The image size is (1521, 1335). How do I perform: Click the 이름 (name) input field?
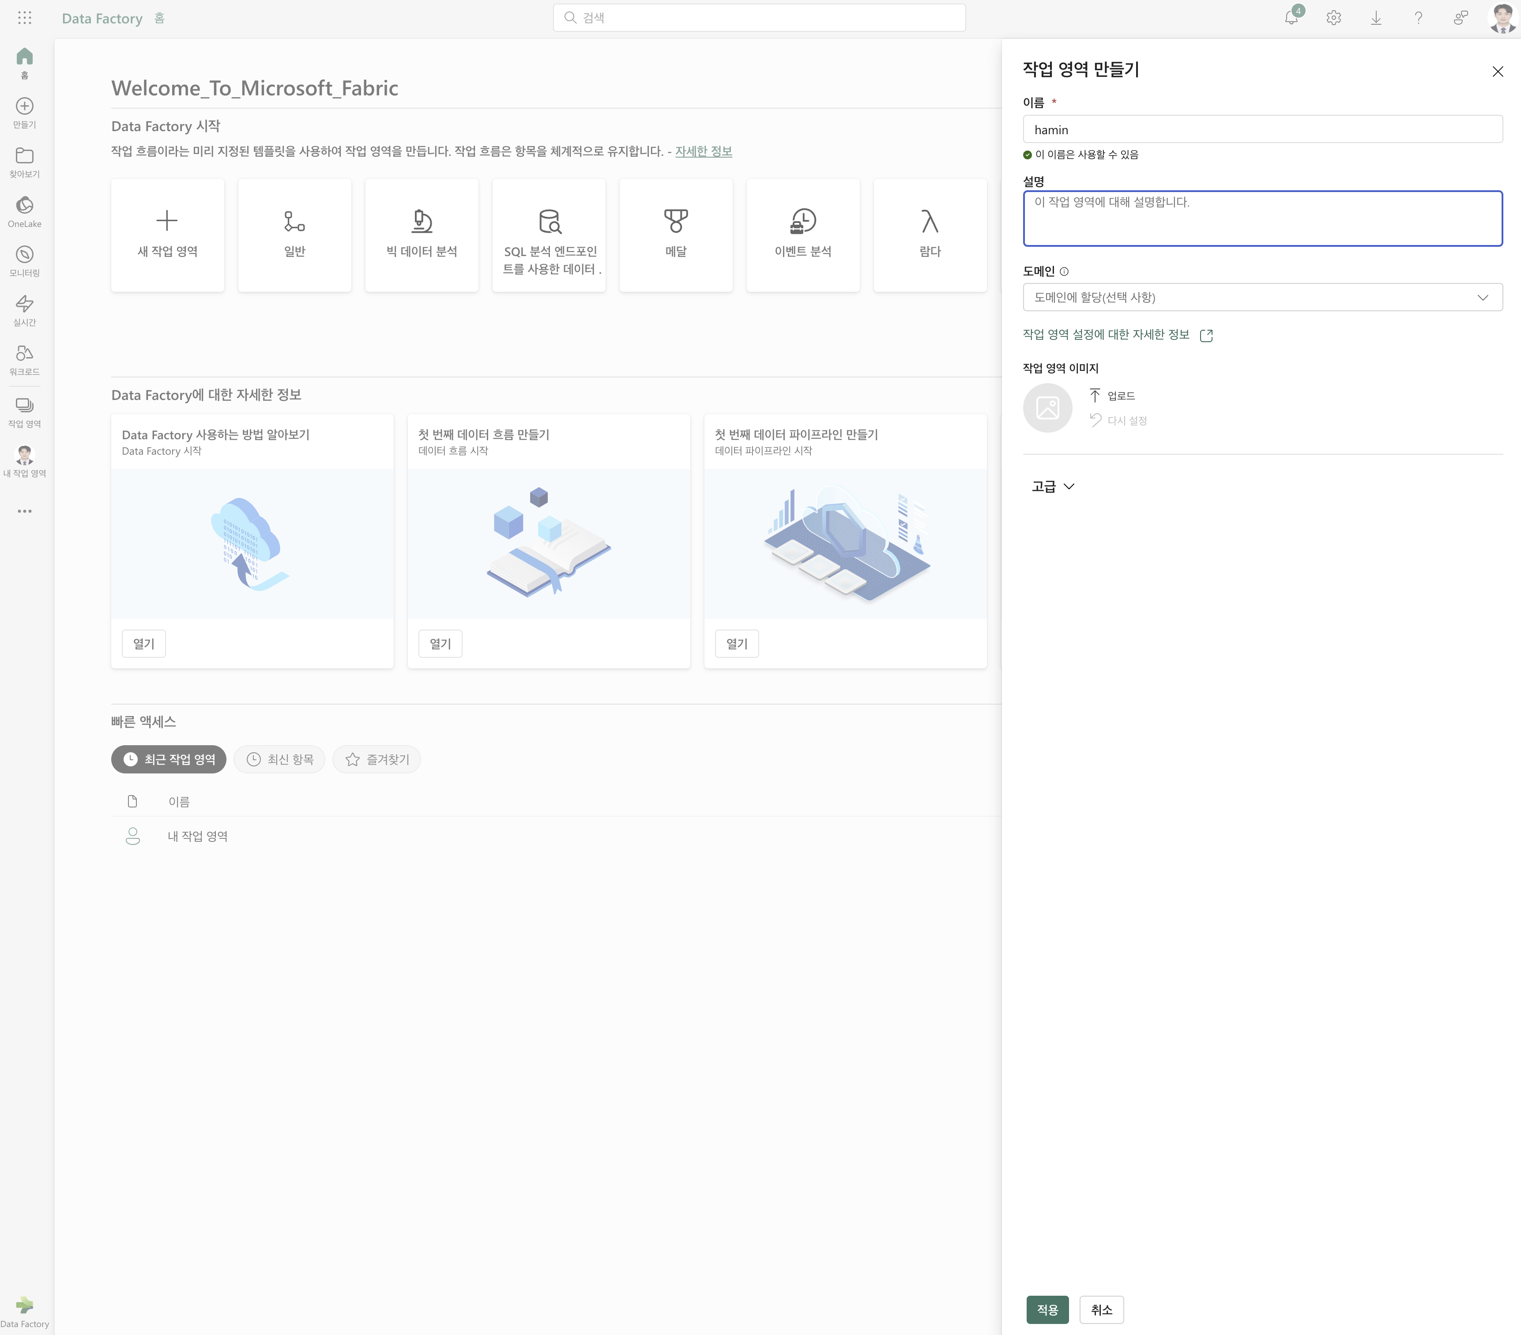click(x=1263, y=129)
